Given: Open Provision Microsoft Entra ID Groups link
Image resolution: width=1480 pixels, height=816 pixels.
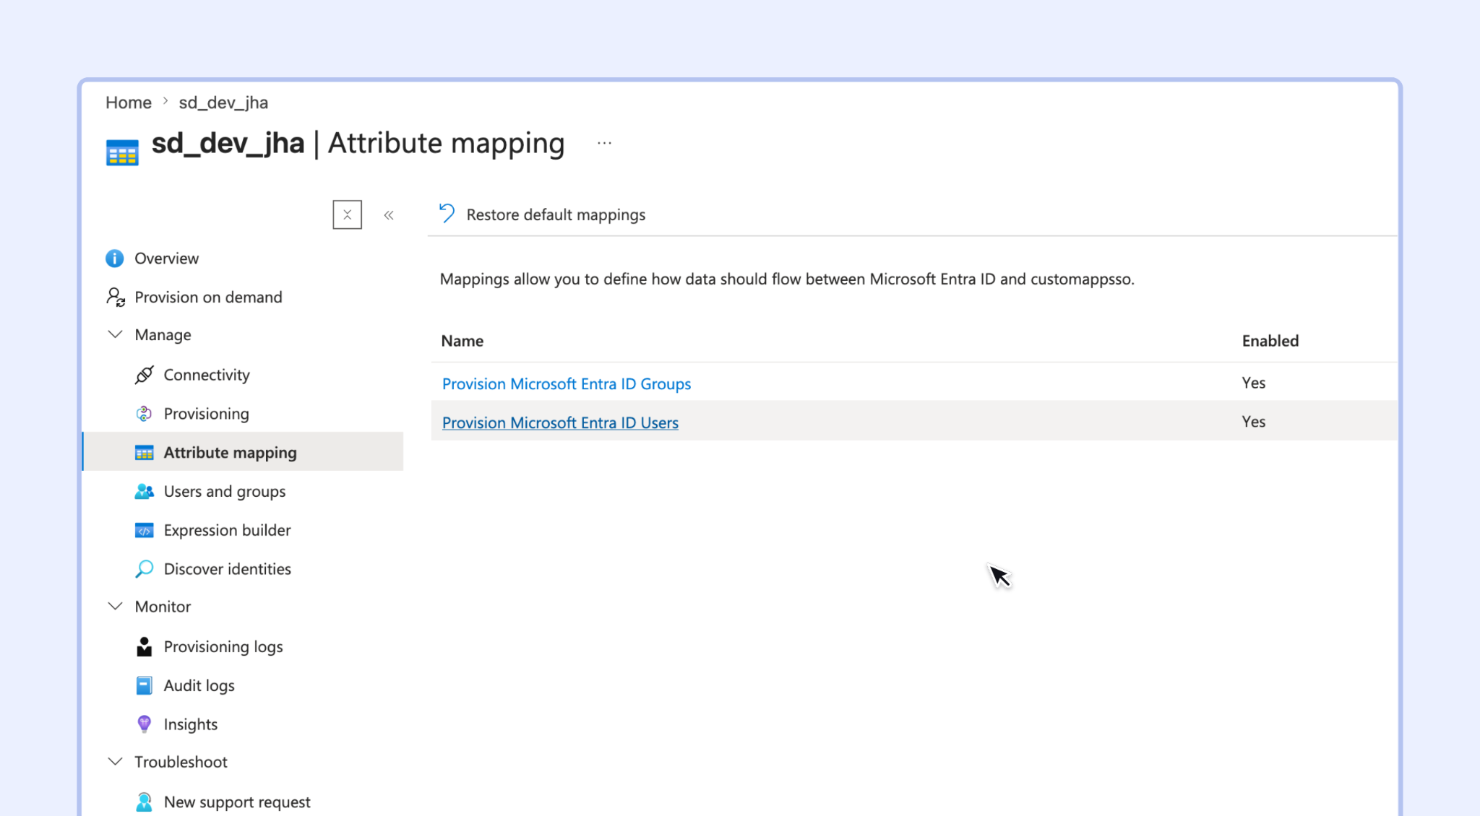Looking at the screenshot, I should [567, 383].
